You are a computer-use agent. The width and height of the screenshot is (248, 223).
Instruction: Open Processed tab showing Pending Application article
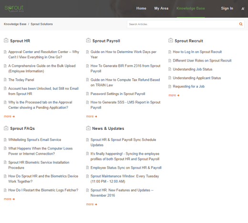pos(40,105)
